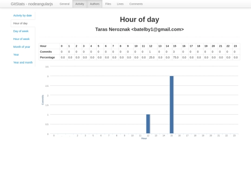This screenshot has height=188, width=251.
Task: Click the Hour of day heading
Action: pyautogui.click(x=139, y=19)
